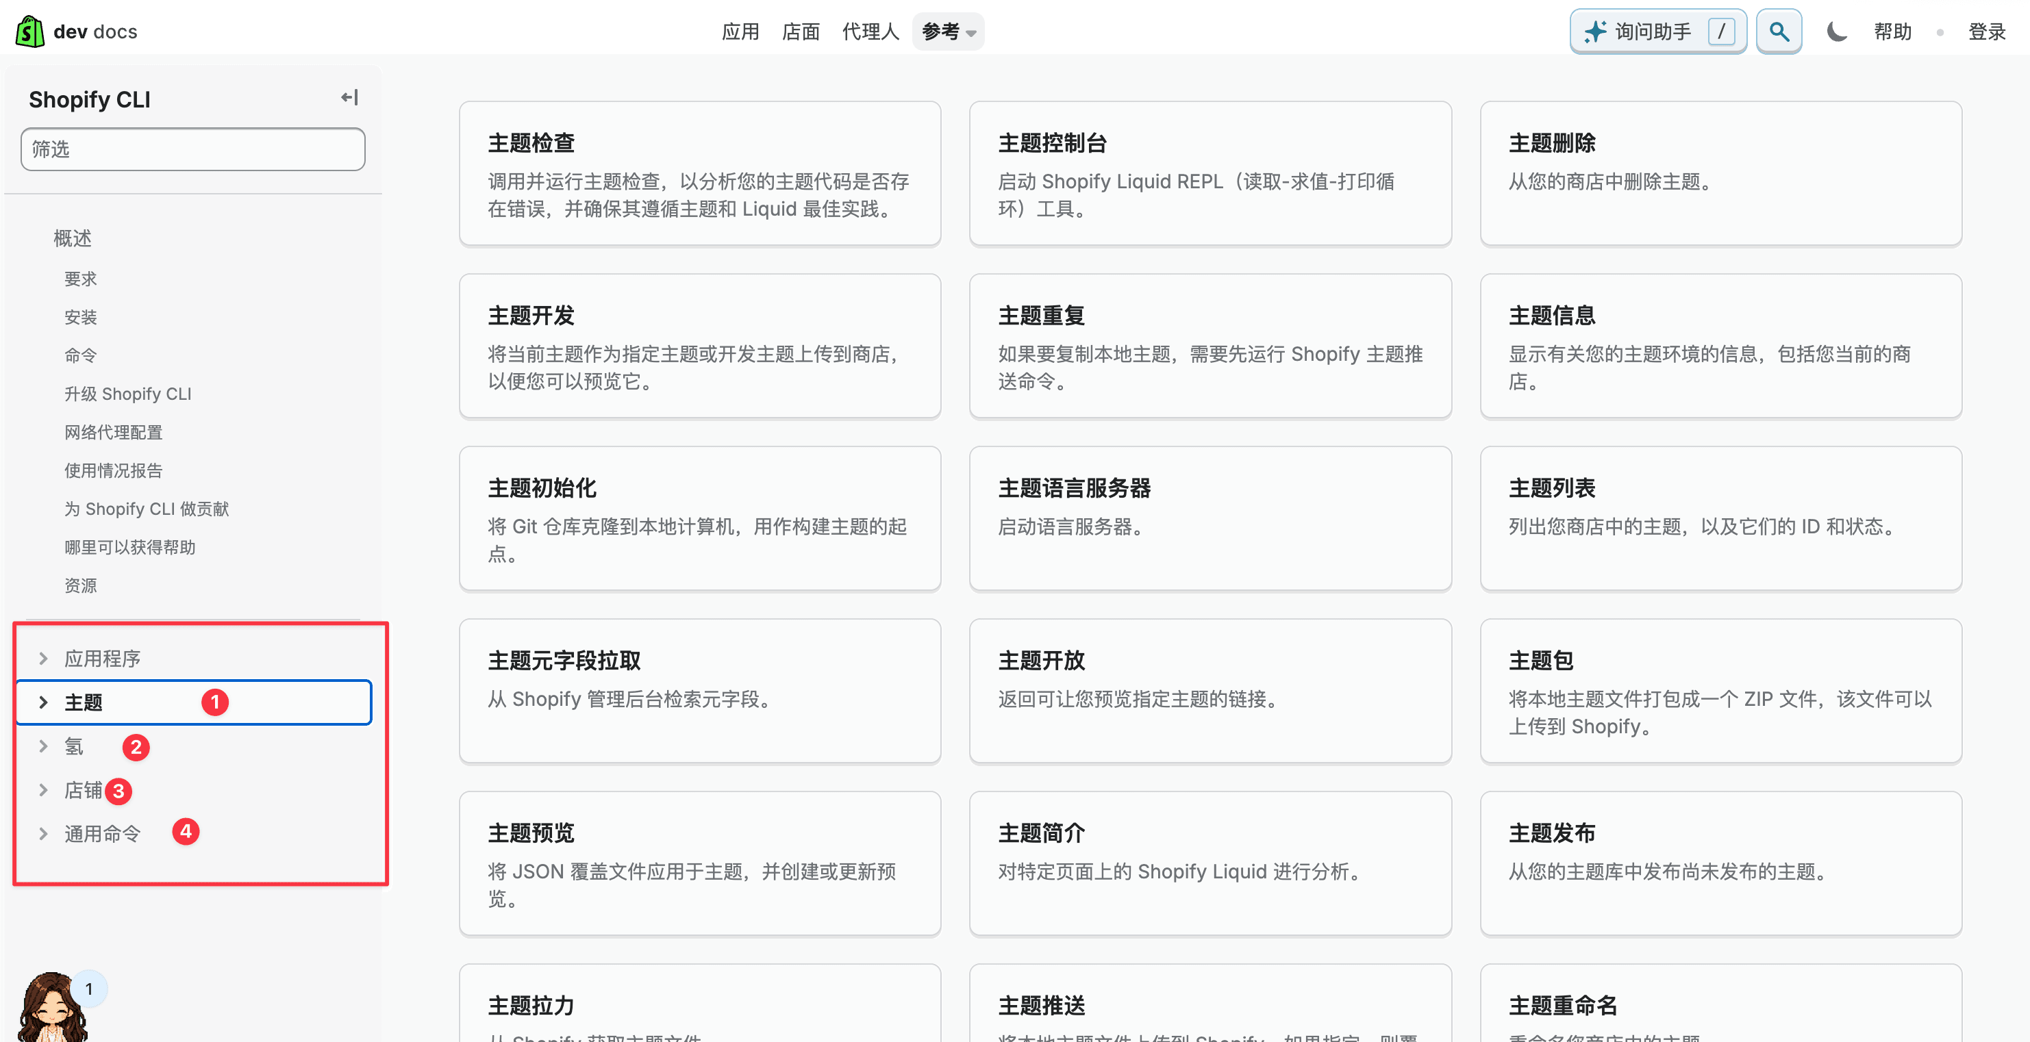The height and width of the screenshot is (1042, 2030).
Task: Open the 主题包 card
Action: tap(1721, 691)
